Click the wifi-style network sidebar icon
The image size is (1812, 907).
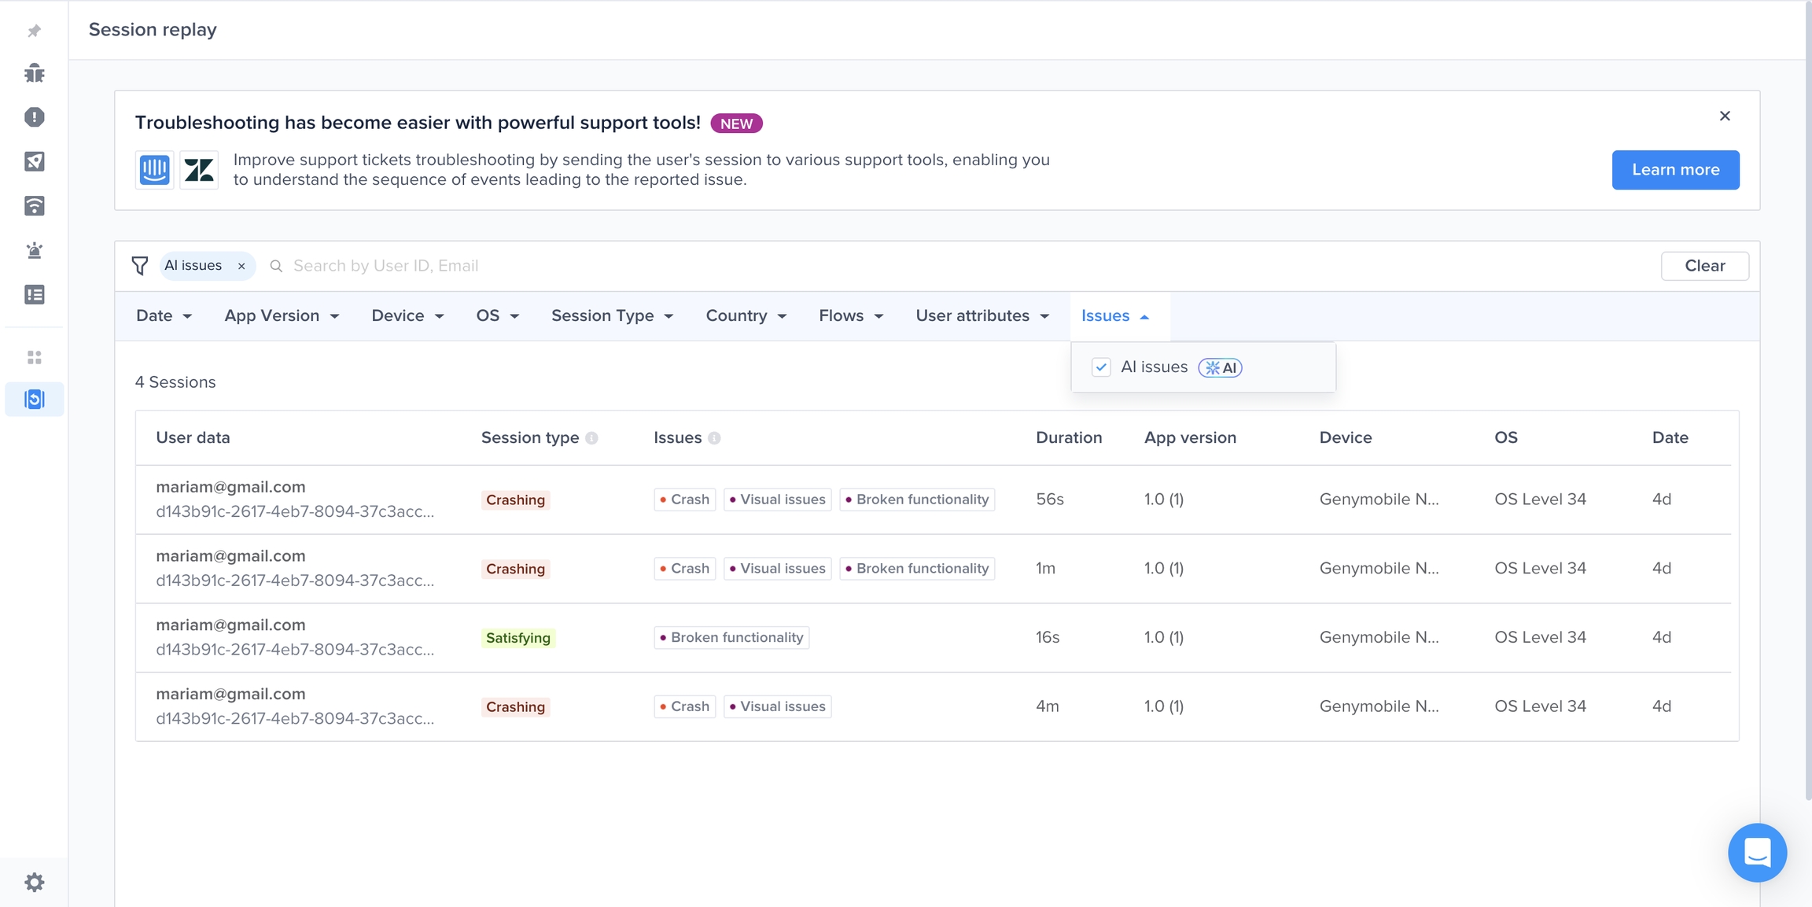(x=34, y=206)
